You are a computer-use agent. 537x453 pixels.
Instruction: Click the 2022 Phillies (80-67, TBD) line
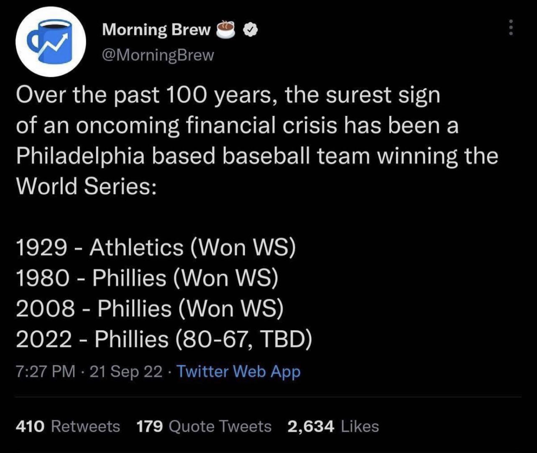(164, 339)
